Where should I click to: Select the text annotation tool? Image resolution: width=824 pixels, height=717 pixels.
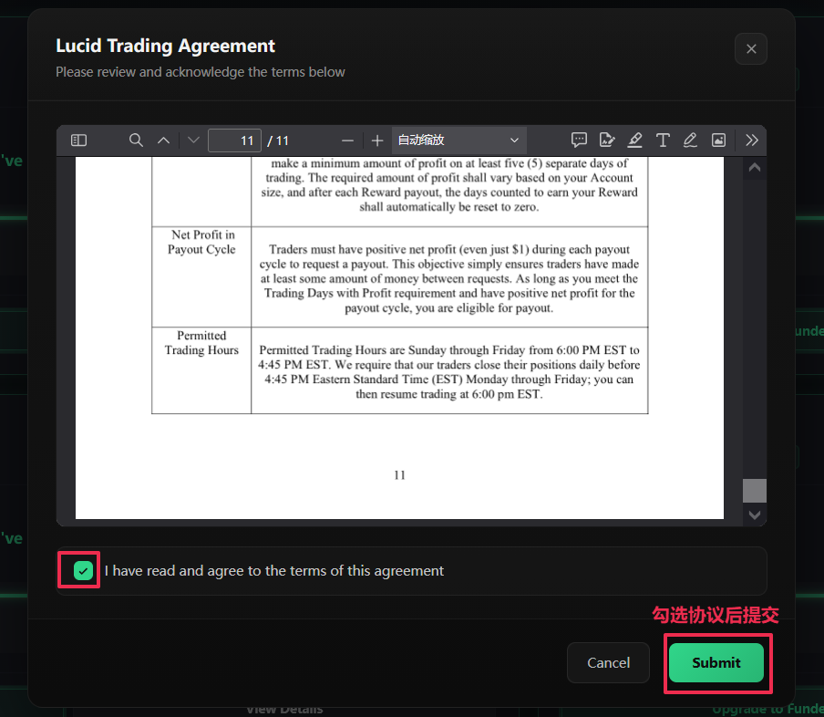[662, 140]
